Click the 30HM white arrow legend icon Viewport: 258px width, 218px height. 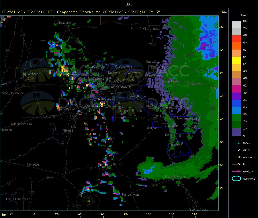(x=236, y=150)
